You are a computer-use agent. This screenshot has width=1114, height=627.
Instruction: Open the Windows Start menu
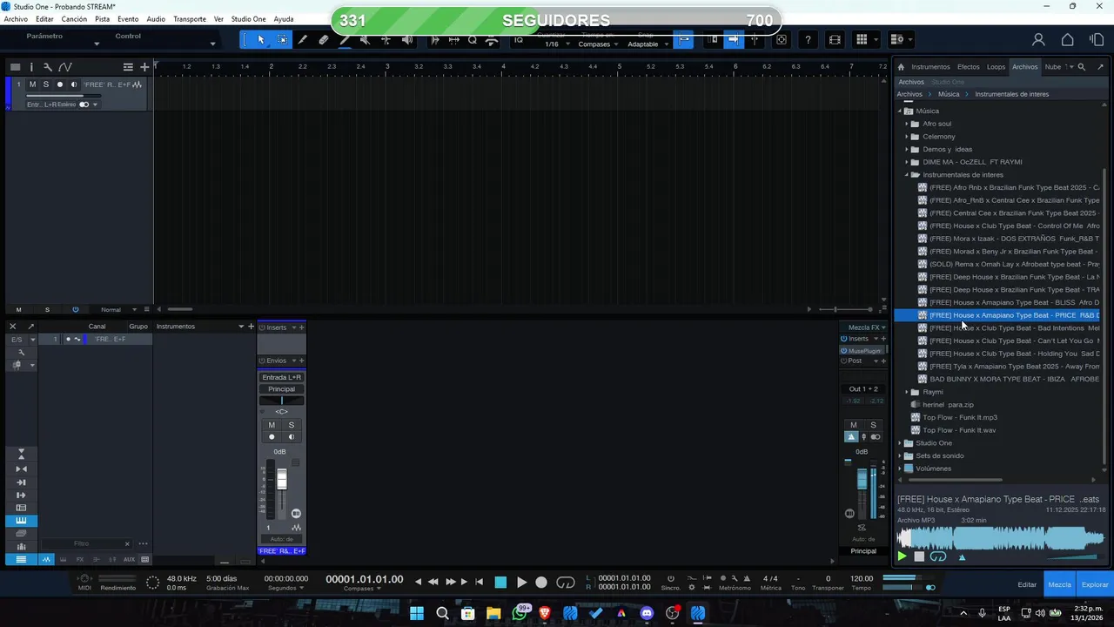click(x=417, y=613)
